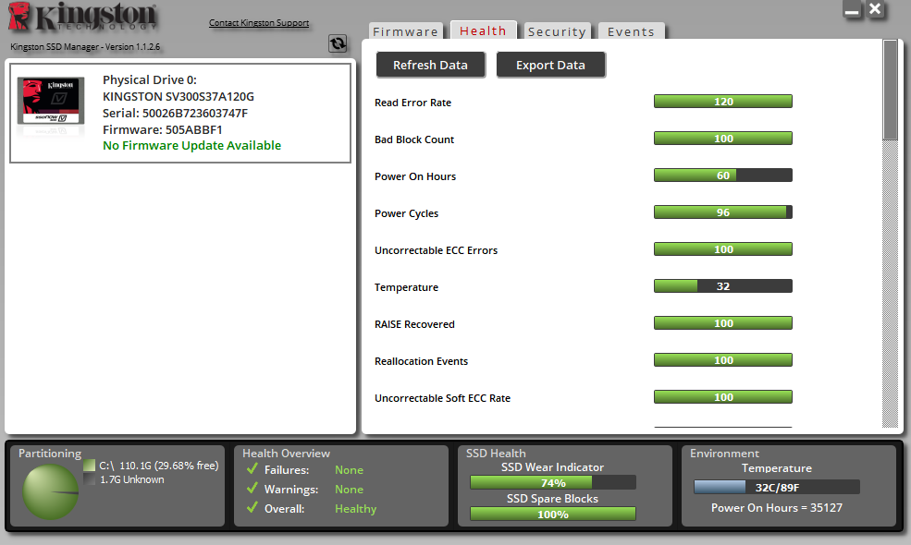Switch to the Firmware tab
The height and width of the screenshot is (545, 911).
pos(405,31)
